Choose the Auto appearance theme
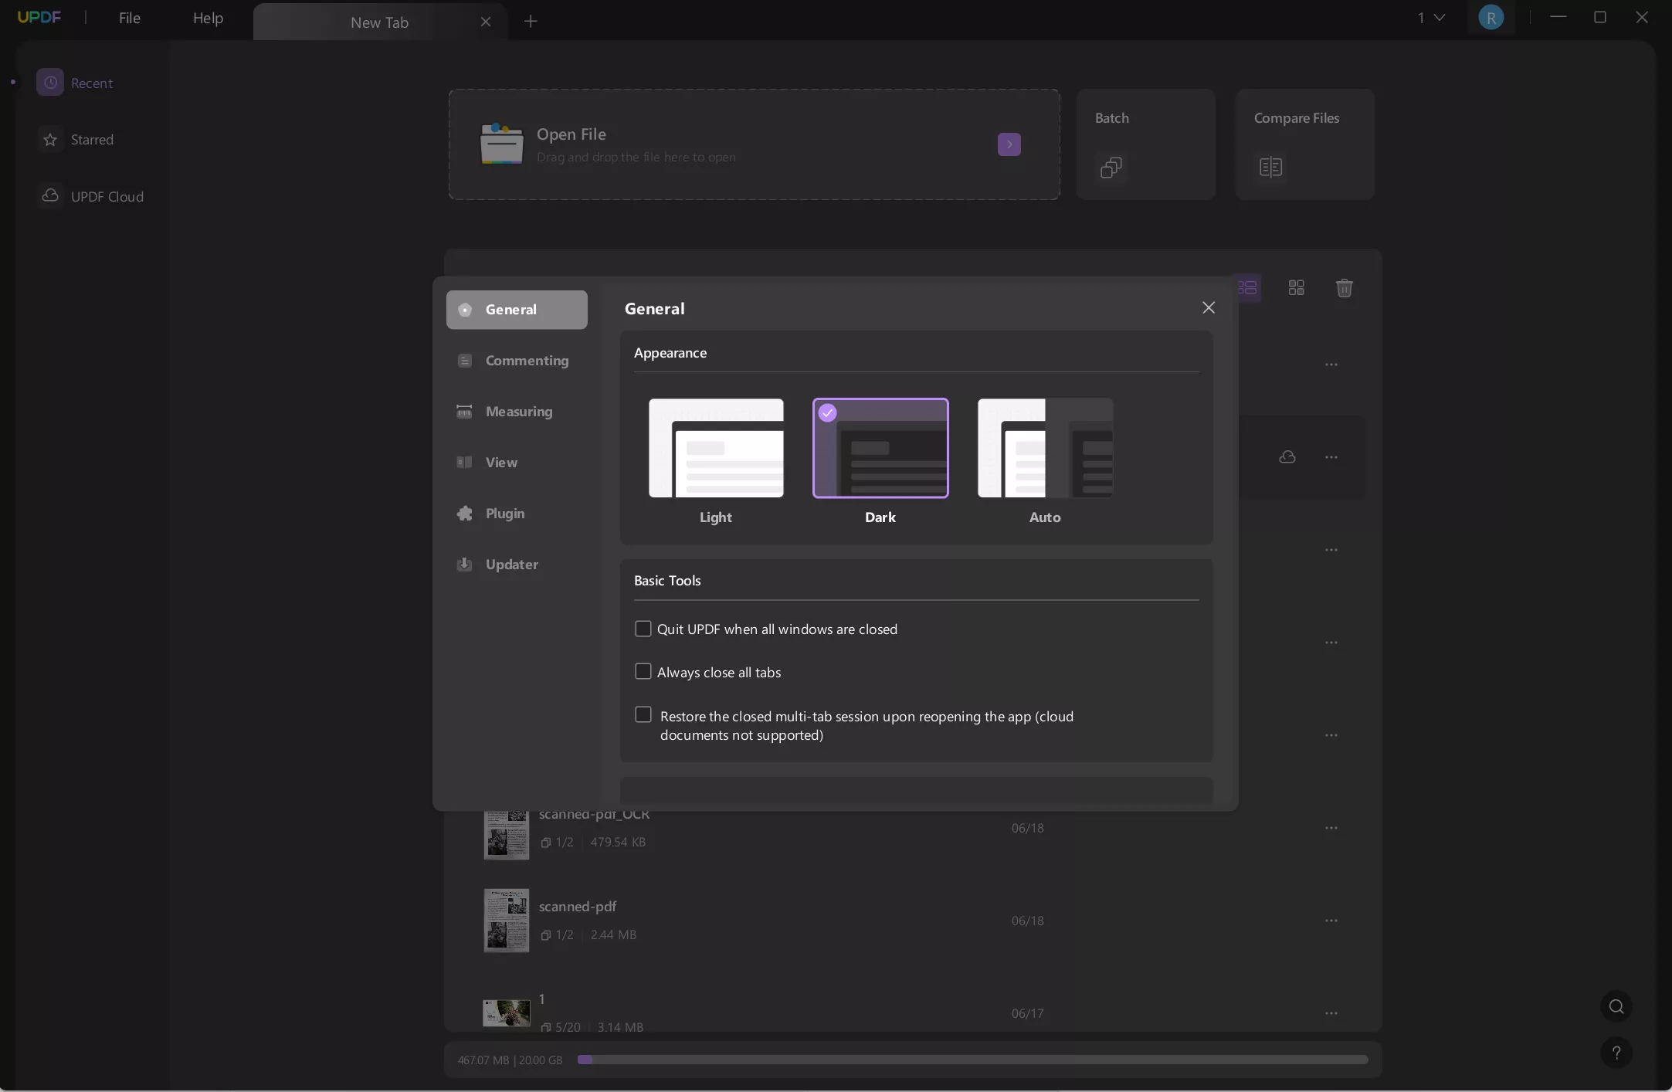This screenshot has width=1672, height=1092. click(x=1045, y=448)
